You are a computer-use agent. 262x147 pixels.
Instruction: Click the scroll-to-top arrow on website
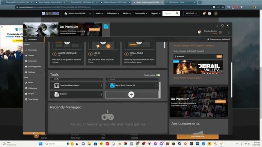point(36,136)
